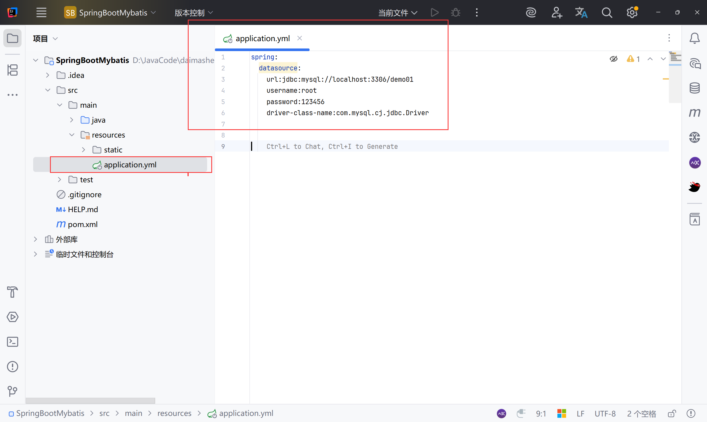707x422 pixels.
Task: Open the Terminal tool window
Action: [12, 342]
